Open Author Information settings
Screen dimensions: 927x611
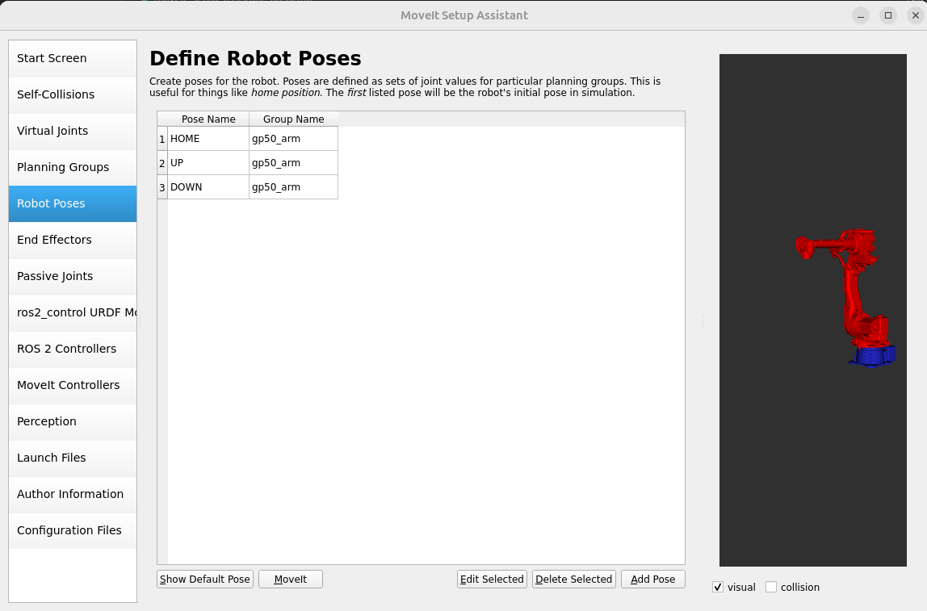[73, 495]
